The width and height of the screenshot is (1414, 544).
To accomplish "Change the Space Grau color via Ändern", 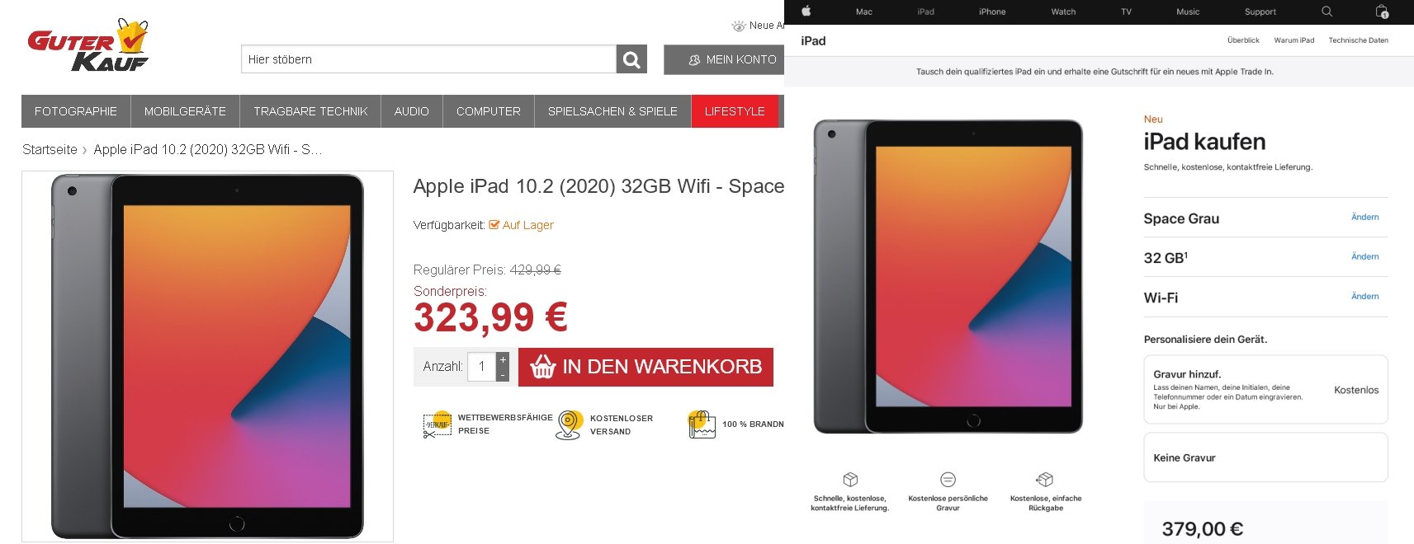I will (1364, 218).
